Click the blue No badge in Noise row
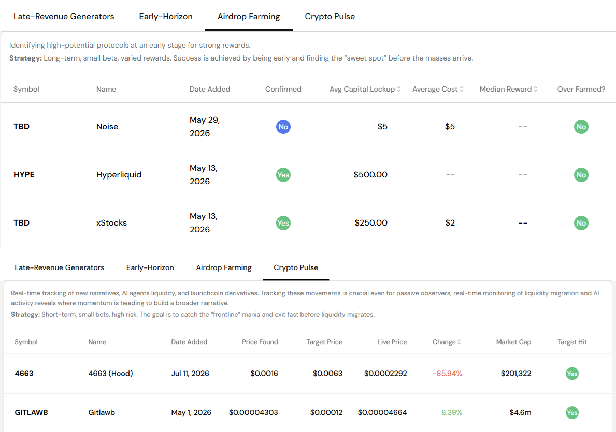616x432 pixels. click(x=283, y=127)
